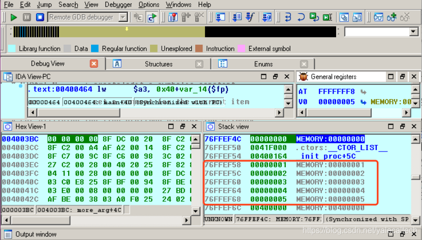
Task: Click the step into icon
Action: point(237,17)
